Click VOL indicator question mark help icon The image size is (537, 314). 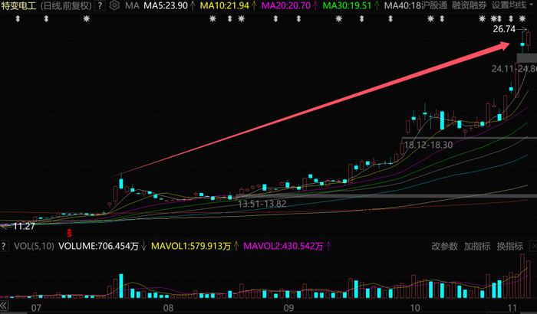coord(4,246)
